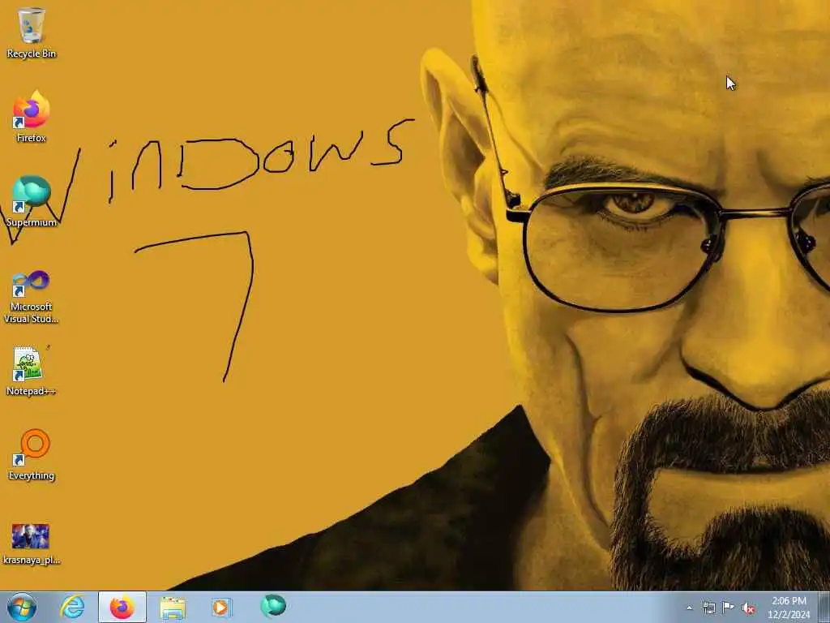Click the Show desktop button at taskbar edge
This screenshot has height=623, width=830.
pyautogui.click(x=824, y=607)
